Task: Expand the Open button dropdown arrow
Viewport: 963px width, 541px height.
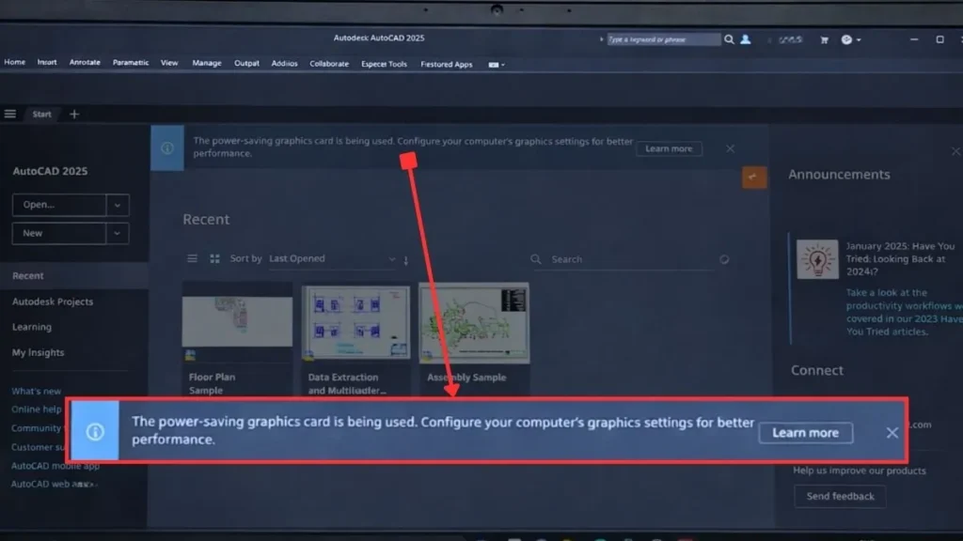Action: 117,205
